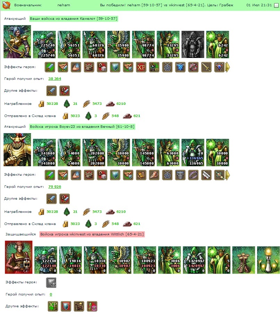Select the dice hero effect in first row
The width and height of the screenshot is (280, 317).
[102, 67]
